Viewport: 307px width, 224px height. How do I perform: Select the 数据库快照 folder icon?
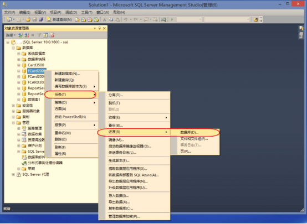[24, 59]
